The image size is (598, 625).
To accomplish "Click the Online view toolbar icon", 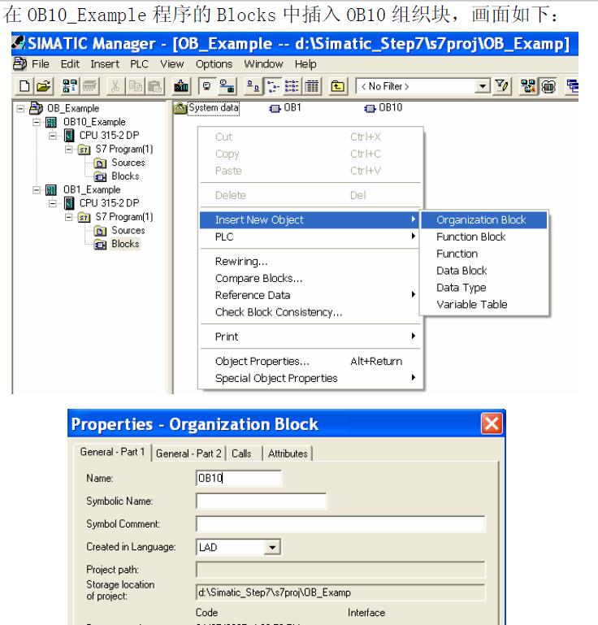I will [227, 86].
